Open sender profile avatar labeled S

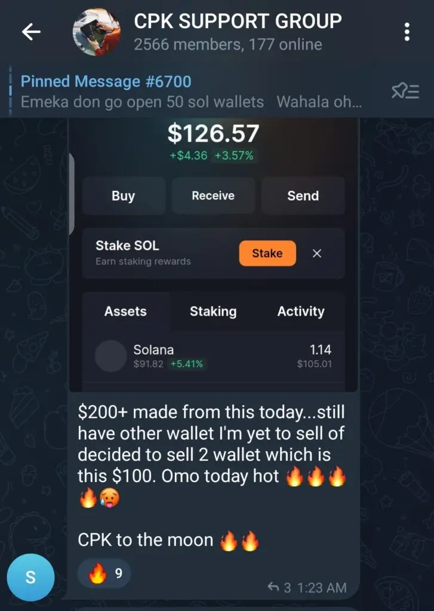(x=30, y=577)
